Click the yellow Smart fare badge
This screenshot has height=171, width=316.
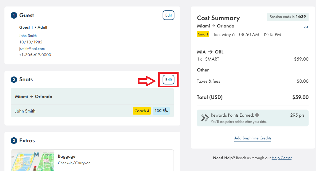tap(203, 34)
